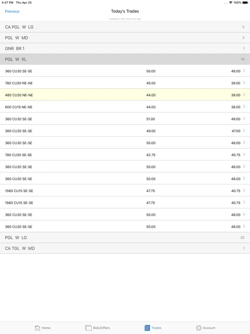Tap the Thu Apr 25 date

click(23, 3)
